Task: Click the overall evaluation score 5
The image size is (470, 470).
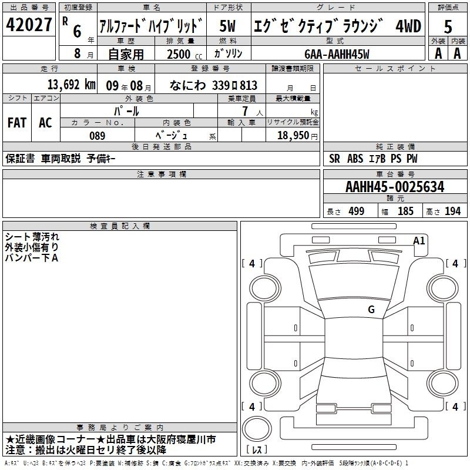Action: pos(448,26)
